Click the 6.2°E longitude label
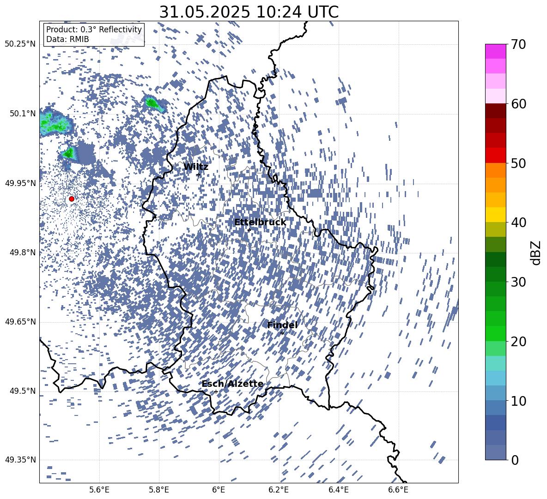The height and width of the screenshot is (499, 547). (x=279, y=490)
